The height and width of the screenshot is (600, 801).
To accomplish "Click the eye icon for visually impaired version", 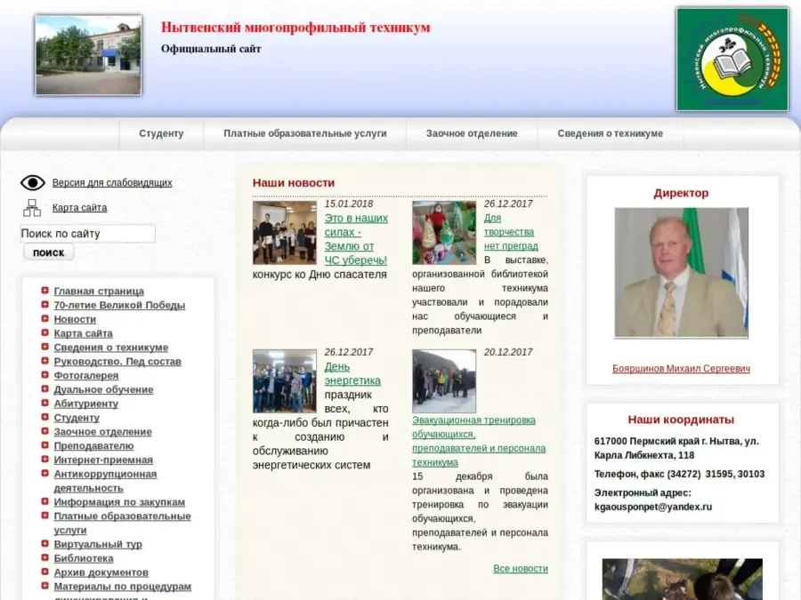I will coord(33,183).
